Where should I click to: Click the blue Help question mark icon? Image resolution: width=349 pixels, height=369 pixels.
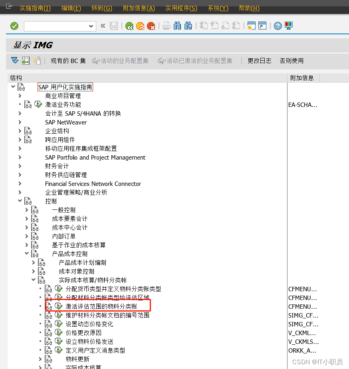pos(278,26)
